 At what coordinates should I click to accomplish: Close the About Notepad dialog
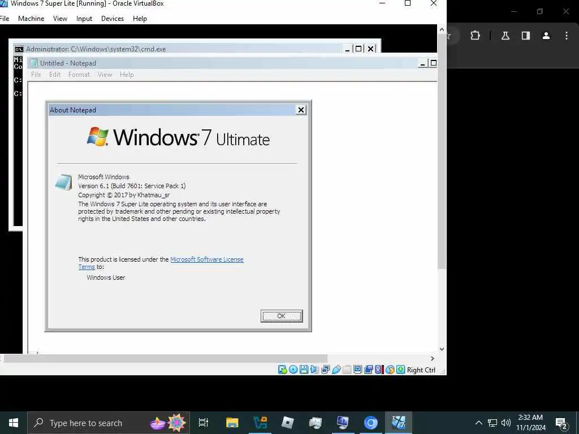point(301,110)
